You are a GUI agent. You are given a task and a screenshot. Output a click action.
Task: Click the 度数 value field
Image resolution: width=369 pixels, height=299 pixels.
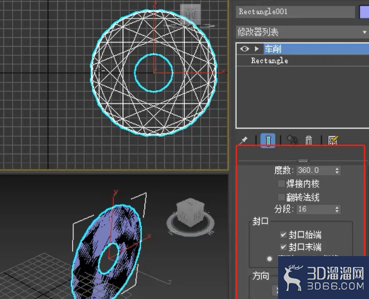pyautogui.click(x=315, y=170)
